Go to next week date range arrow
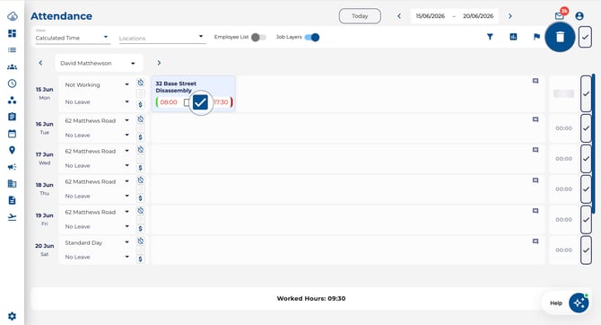 pyautogui.click(x=510, y=16)
